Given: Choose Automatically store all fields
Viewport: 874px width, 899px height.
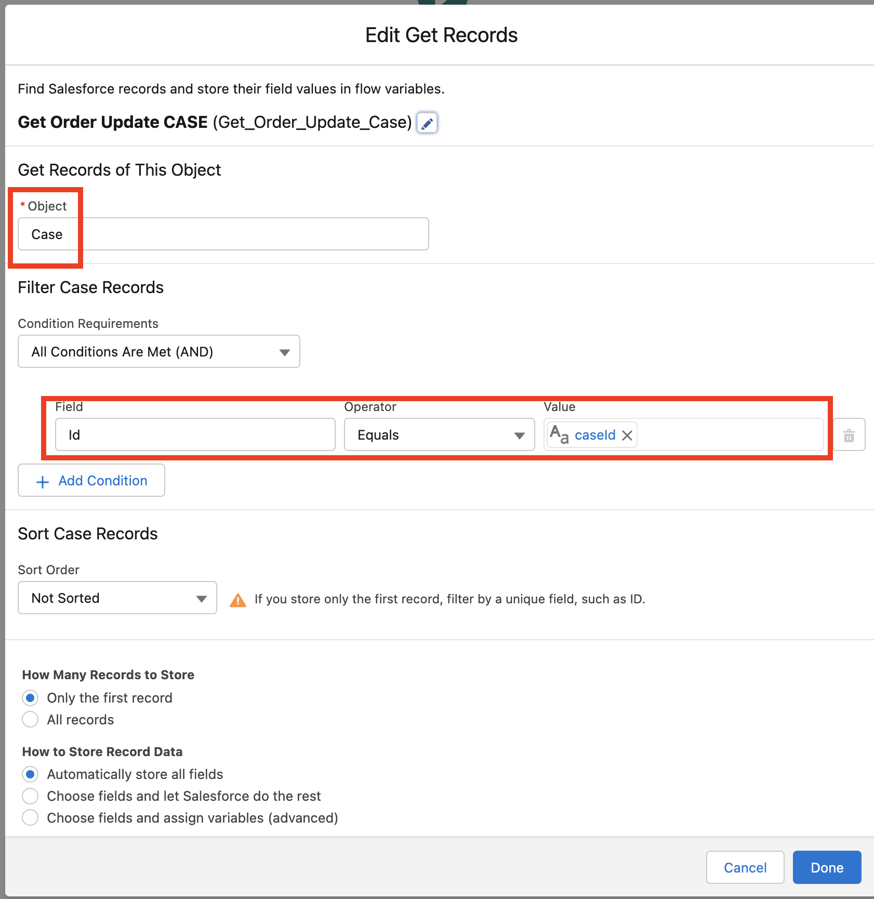Looking at the screenshot, I should click(x=31, y=774).
